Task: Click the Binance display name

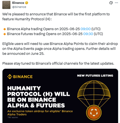Action: click(x=18, y=3)
